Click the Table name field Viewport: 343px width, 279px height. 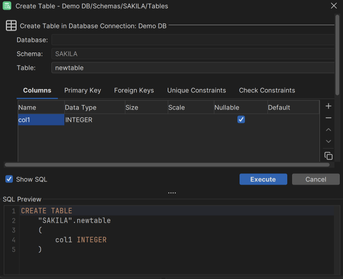(193, 68)
